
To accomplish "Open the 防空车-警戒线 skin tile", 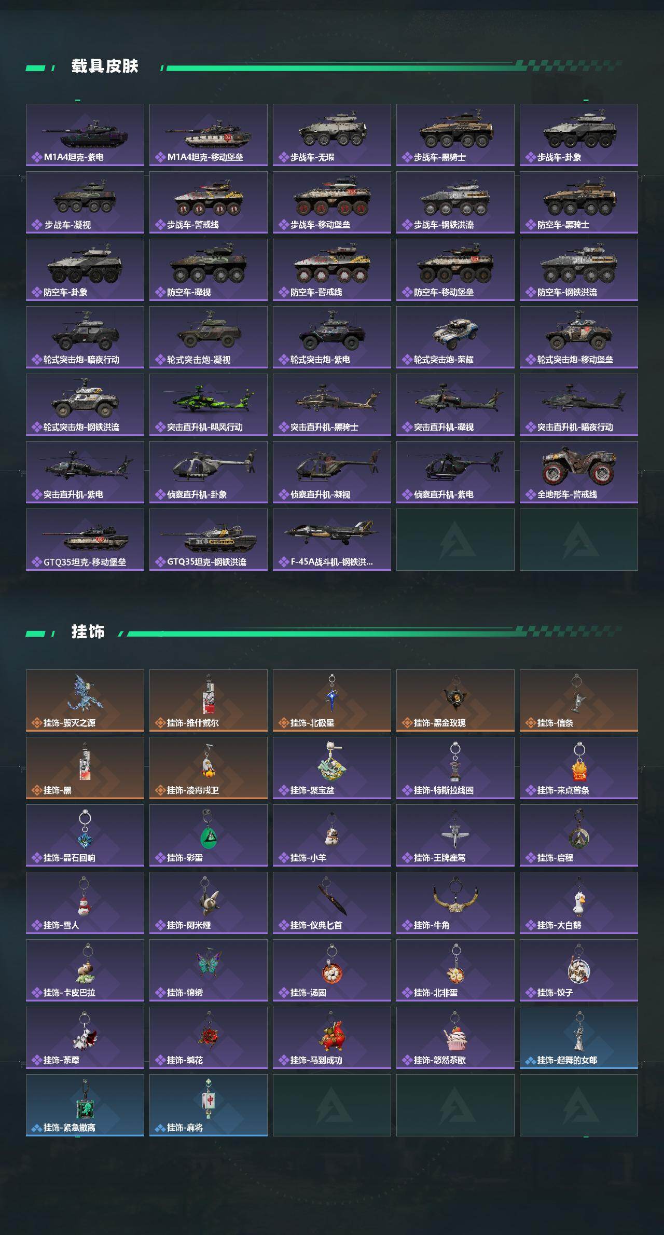I will (332, 270).
